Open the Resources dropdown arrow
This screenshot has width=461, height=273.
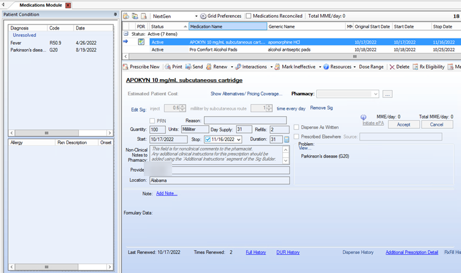tap(354, 67)
